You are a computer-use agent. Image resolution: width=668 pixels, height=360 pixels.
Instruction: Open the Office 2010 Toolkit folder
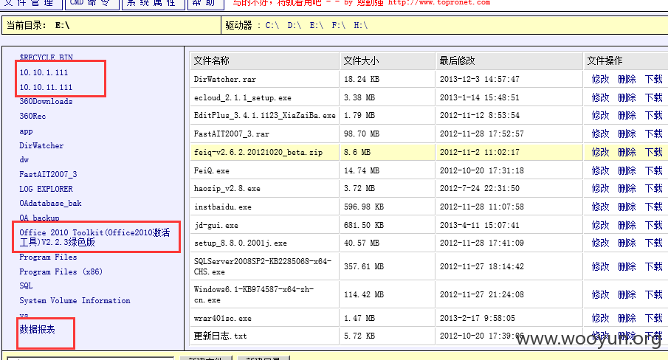(x=94, y=238)
